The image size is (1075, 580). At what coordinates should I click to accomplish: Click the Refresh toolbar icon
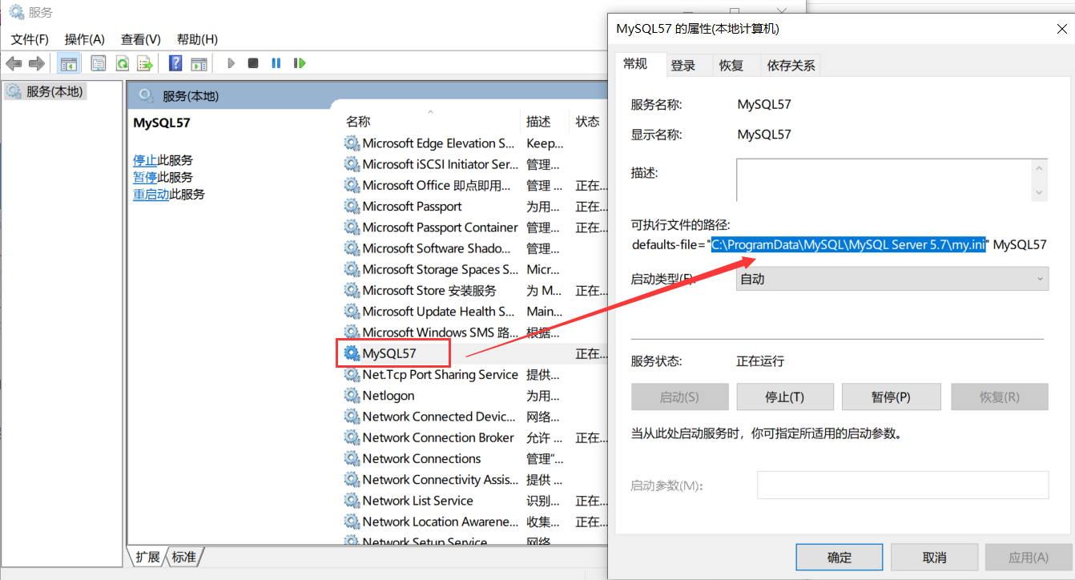122,63
